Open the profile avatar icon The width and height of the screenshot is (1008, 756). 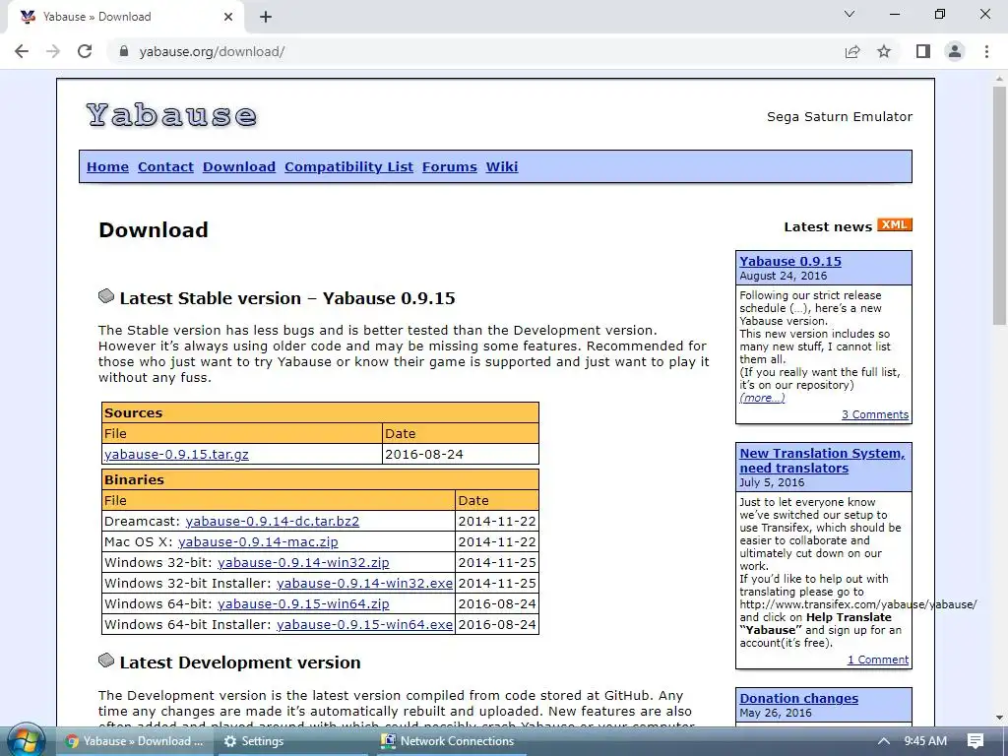coord(955,51)
